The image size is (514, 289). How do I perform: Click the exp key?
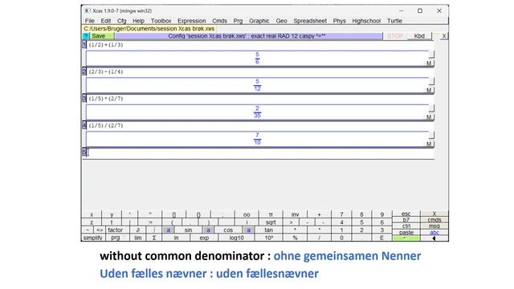point(204,238)
